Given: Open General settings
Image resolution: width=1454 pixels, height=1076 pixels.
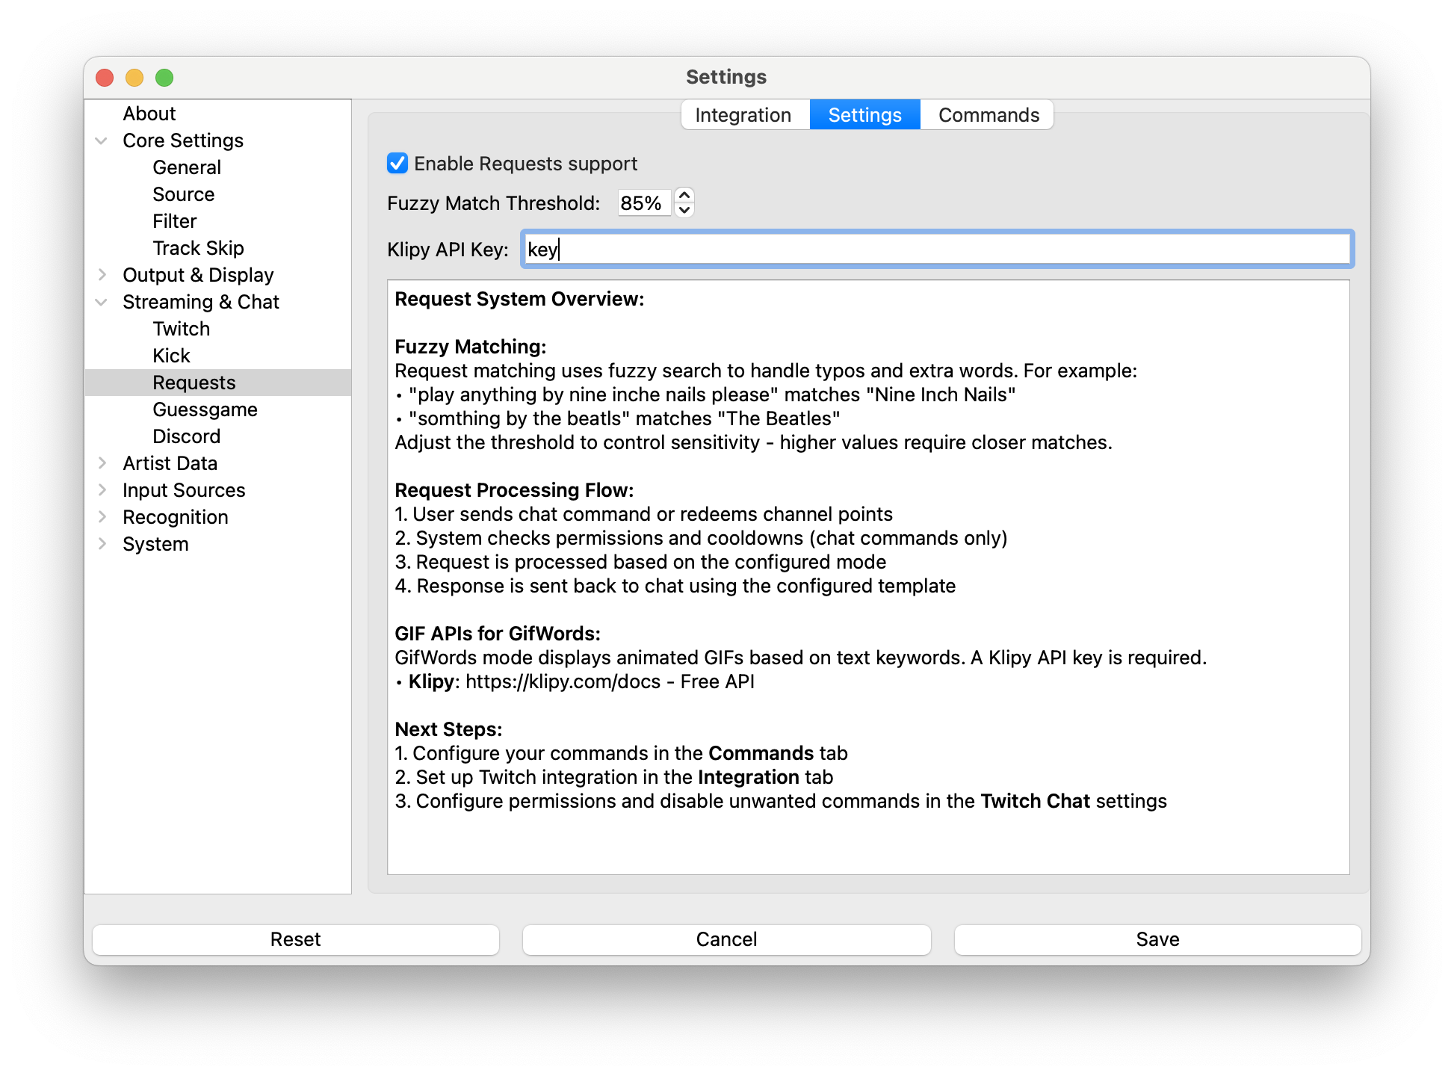Looking at the screenshot, I should click(x=187, y=167).
